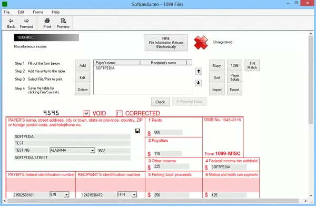The width and height of the screenshot is (316, 206).
Task: Click the Federal income tax withheld field
Action: point(229,167)
